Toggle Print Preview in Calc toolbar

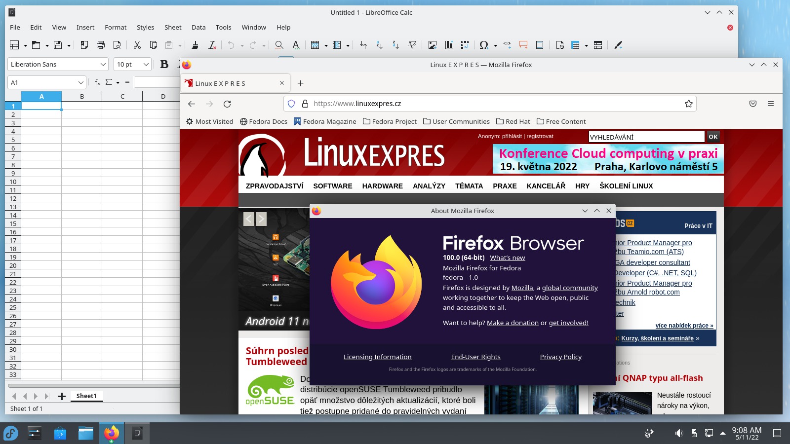coord(117,45)
